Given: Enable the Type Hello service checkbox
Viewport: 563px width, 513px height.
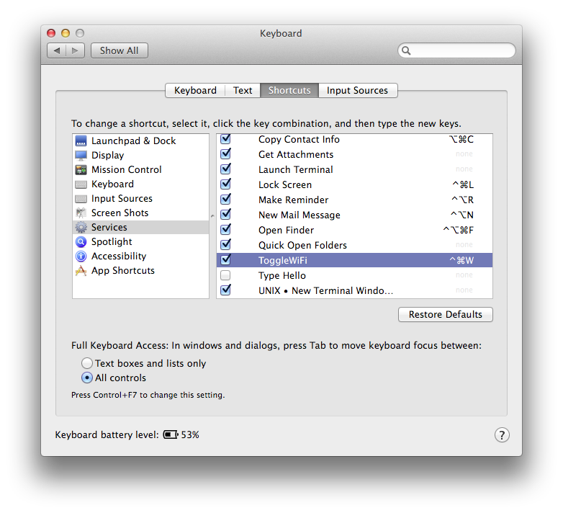Looking at the screenshot, I should pos(225,275).
